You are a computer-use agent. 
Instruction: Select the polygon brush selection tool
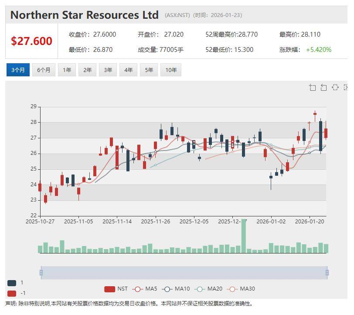click(x=335, y=88)
